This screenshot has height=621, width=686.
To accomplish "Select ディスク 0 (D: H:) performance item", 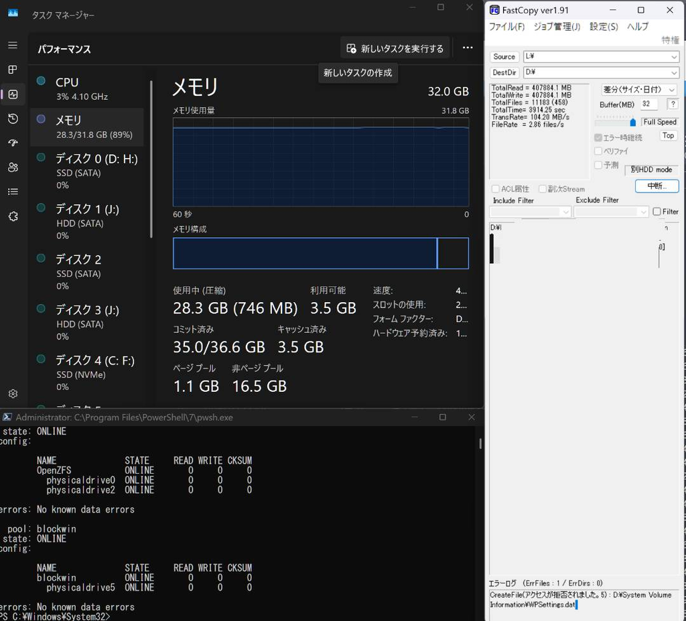I will 86,171.
